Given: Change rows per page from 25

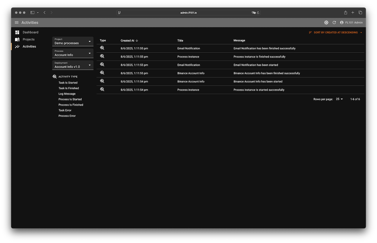Looking at the screenshot, I should coord(339,99).
